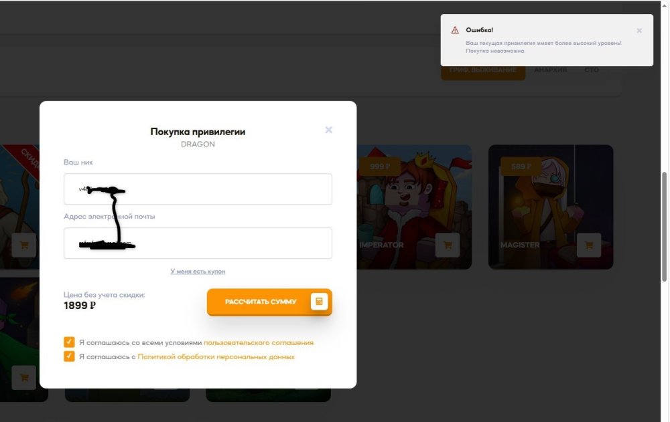The height and width of the screenshot is (422, 670).
Task: Click the warning triangle icon in error toast
Action: tap(455, 30)
